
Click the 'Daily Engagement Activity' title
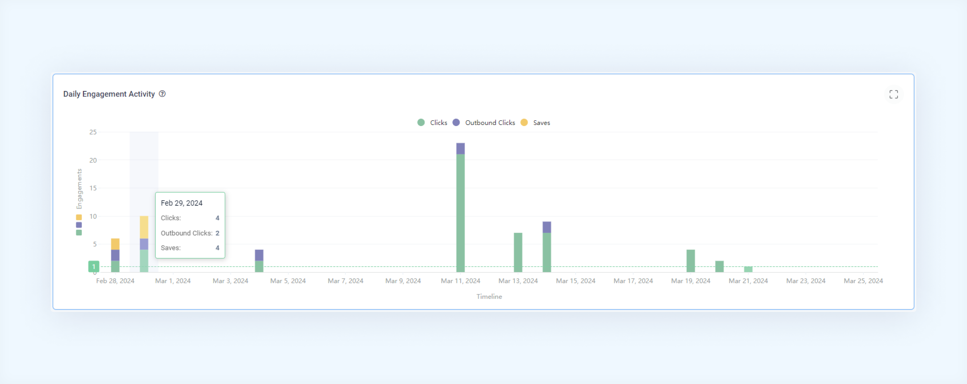(109, 94)
